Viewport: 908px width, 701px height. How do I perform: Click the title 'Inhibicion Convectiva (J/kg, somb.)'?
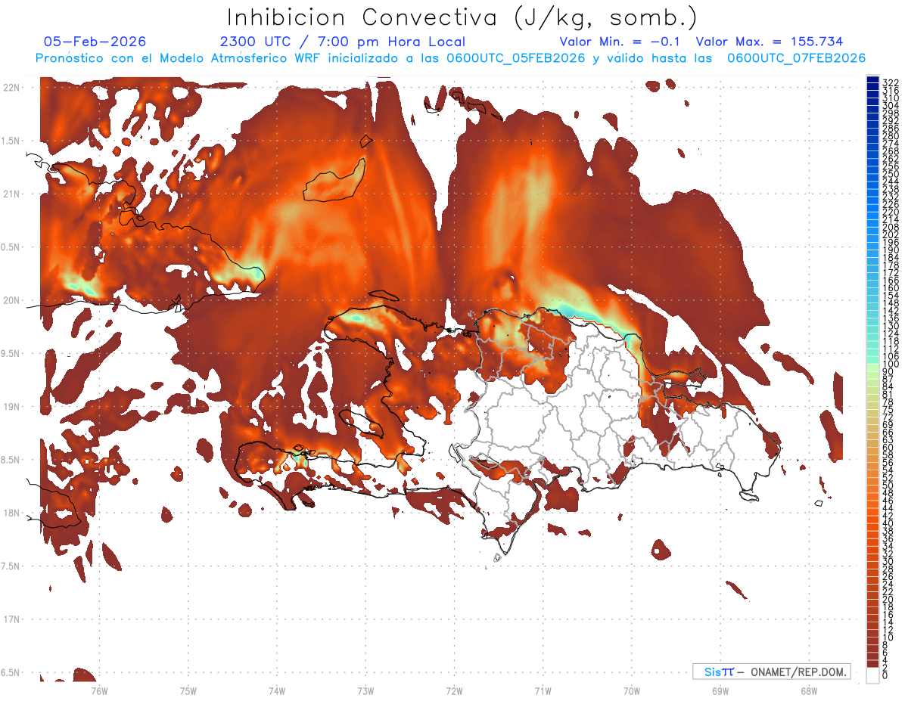point(462,17)
